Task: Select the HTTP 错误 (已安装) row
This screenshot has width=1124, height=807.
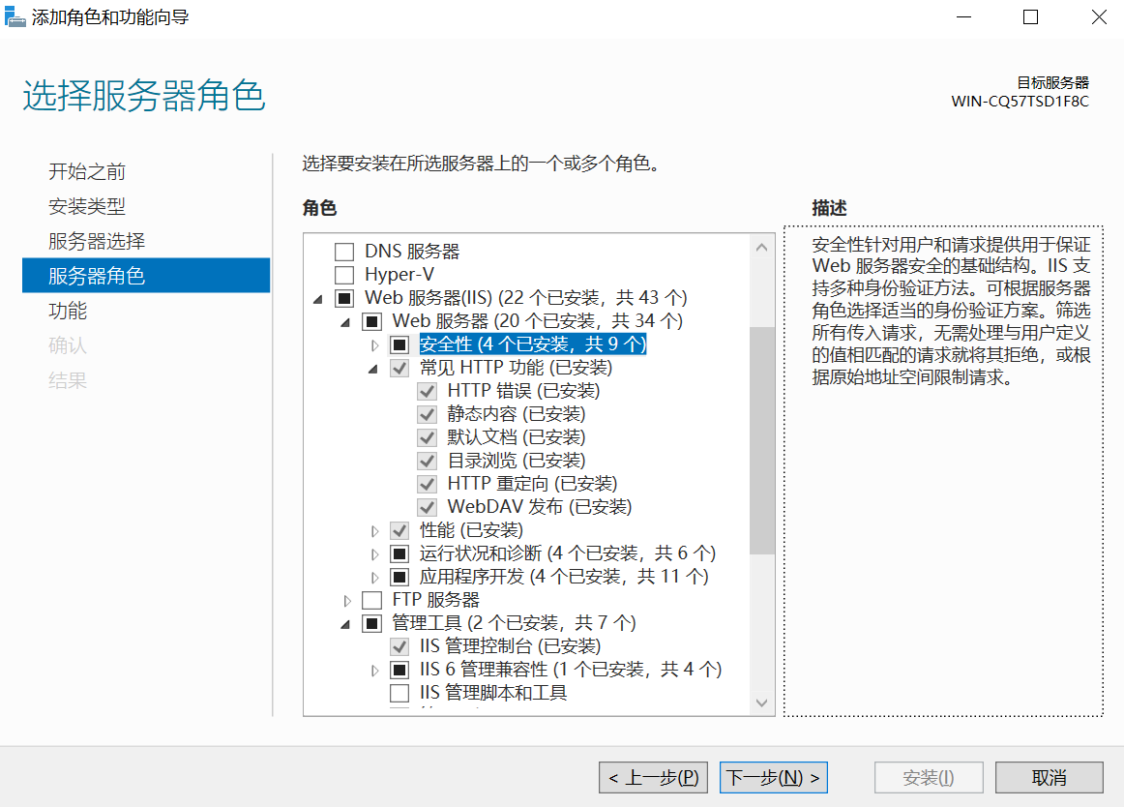Action: [523, 391]
